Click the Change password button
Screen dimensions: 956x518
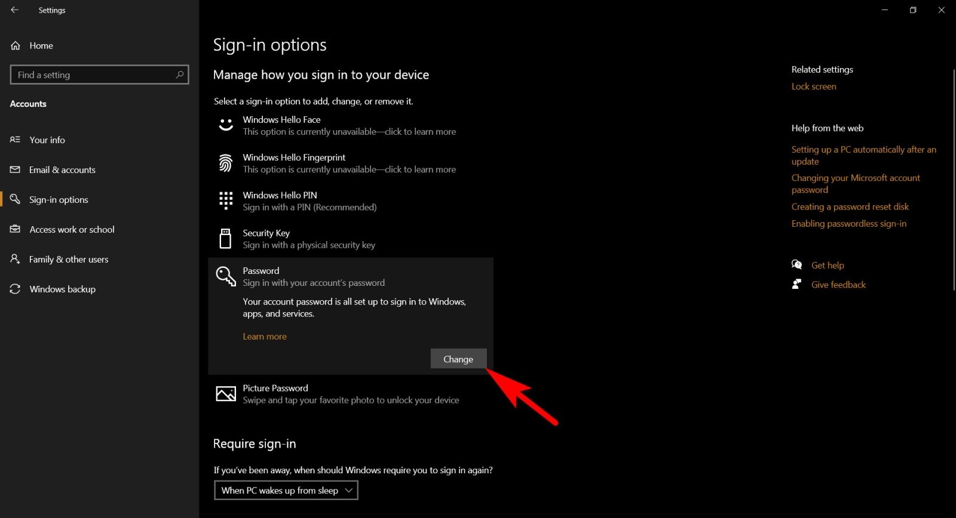tap(458, 359)
